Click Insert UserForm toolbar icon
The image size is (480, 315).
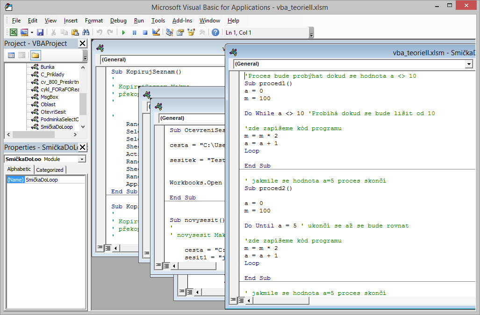coord(24,32)
